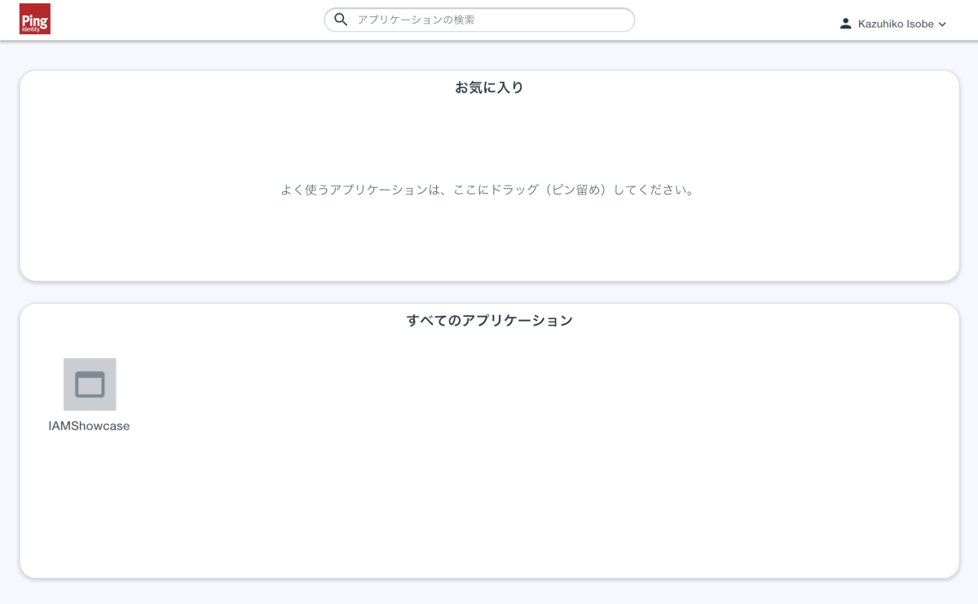The image size is (978, 604).
Task: Click the user profile person icon
Action: [x=846, y=24]
